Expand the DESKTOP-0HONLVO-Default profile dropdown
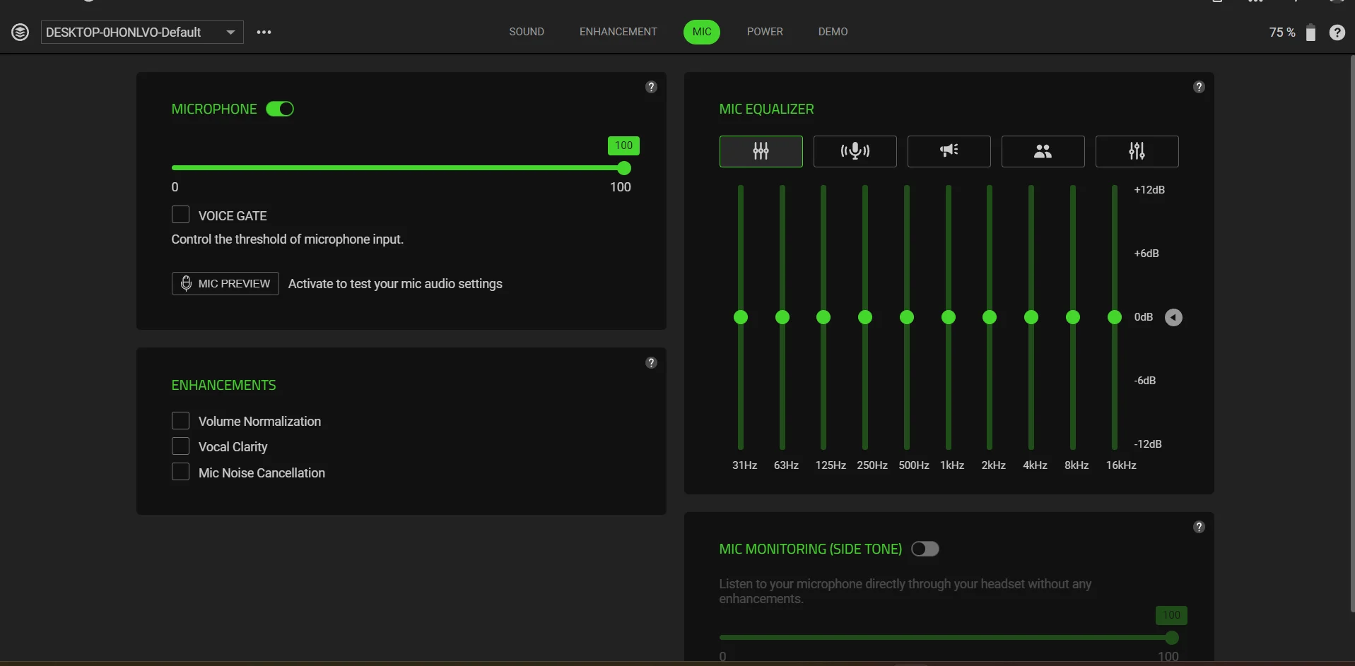Viewport: 1355px width, 666px height. [230, 32]
